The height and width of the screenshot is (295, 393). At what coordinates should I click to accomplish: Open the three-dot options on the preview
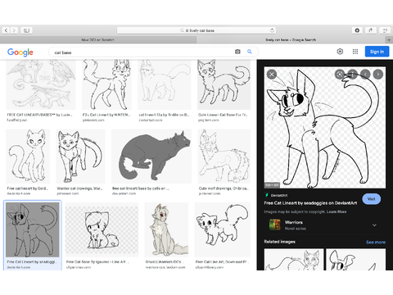[x=352, y=74]
